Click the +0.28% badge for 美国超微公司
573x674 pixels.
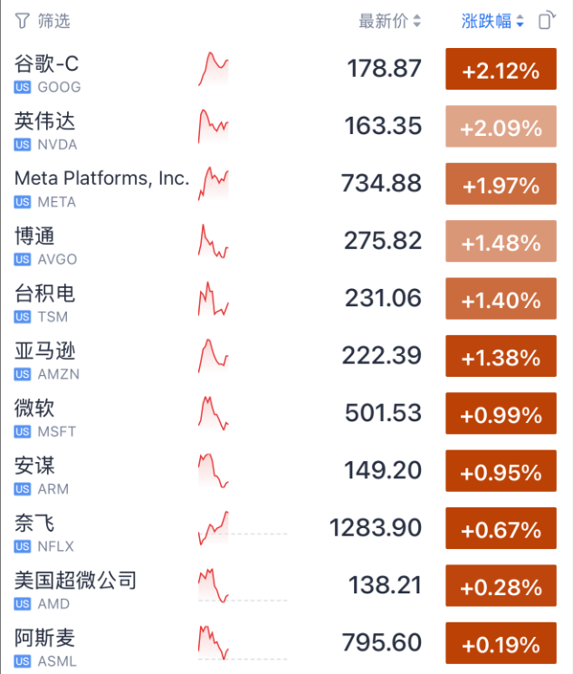pos(501,587)
